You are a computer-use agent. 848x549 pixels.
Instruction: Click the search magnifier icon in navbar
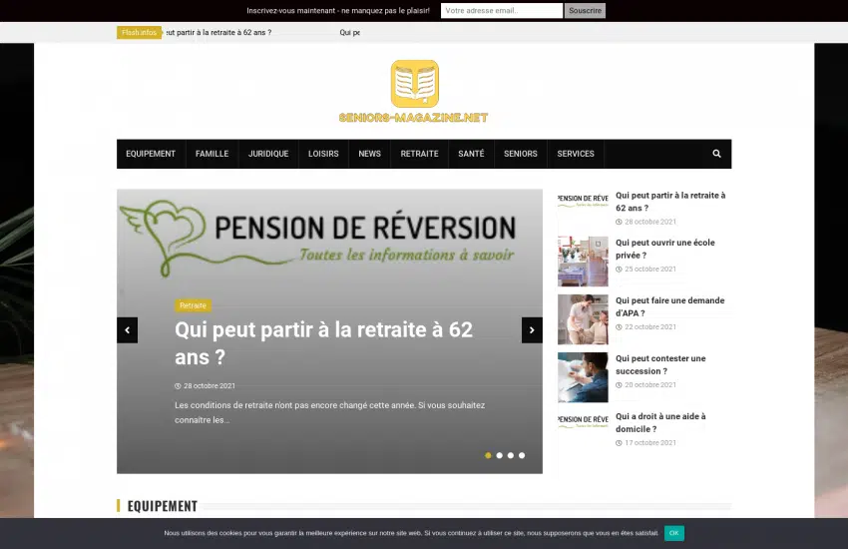pyautogui.click(x=716, y=154)
